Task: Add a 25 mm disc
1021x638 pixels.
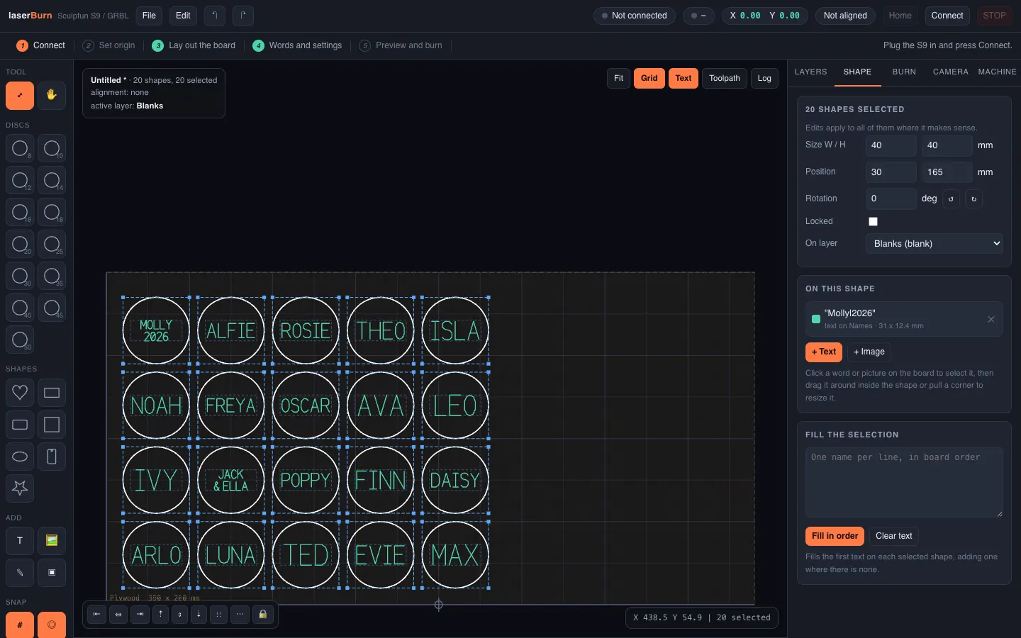Action: [52, 245]
